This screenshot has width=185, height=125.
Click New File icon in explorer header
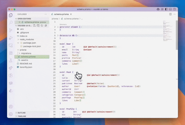[34, 26]
